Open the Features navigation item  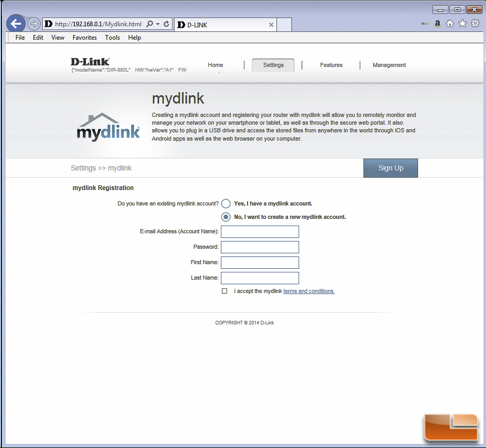331,65
